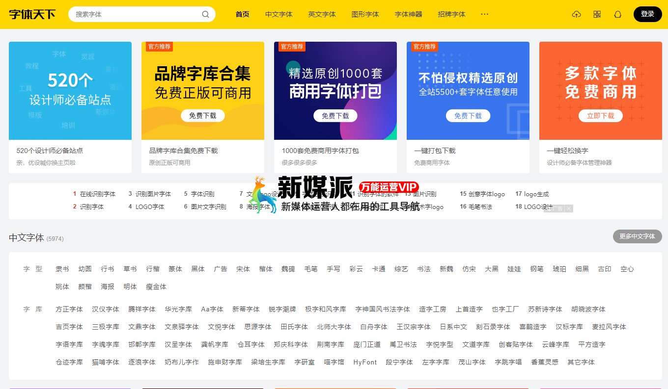The width and height of the screenshot is (668, 389).
Task: Select the 宋体 font style
Action: tap(243, 269)
